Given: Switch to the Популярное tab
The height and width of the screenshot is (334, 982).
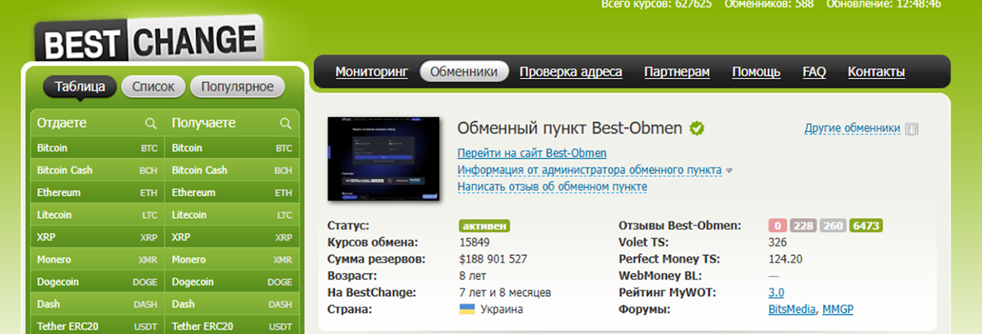Looking at the screenshot, I should tap(238, 86).
